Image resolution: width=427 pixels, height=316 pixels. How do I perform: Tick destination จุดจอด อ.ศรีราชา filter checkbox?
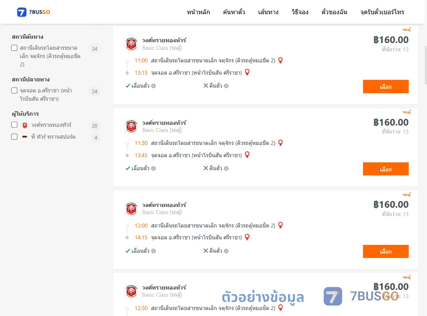(15, 90)
